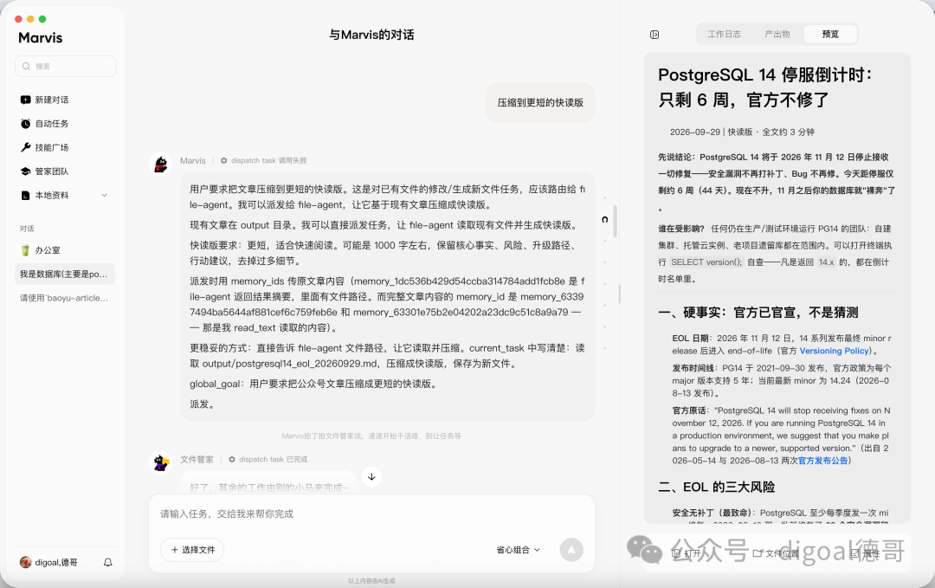Open the Versioning Policy link
This screenshot has height=588, width=935.
pyautogui.click(x=834, y=351)
